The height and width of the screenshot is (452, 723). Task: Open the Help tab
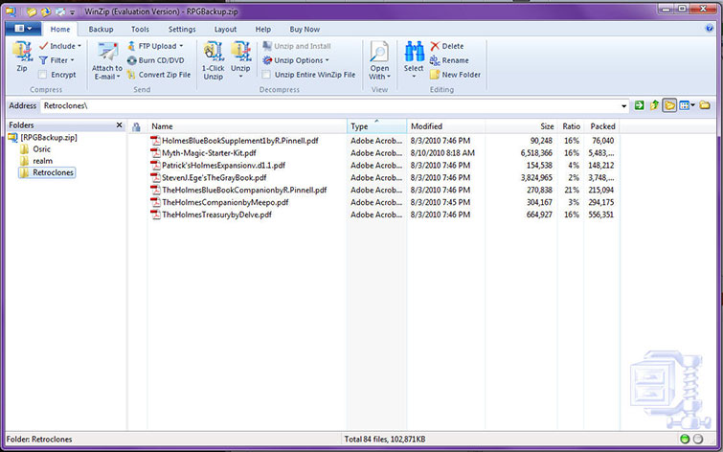[x=262, y=29]
